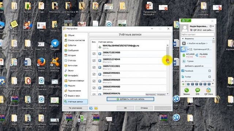Viewport: 234px width, 131px height.
Task: Uncheck the account 380685998469 checkbox
Action: 94,81
